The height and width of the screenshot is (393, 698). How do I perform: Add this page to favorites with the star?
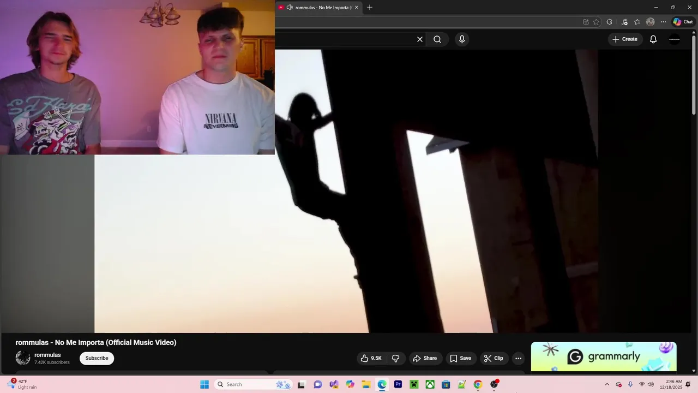596,22
